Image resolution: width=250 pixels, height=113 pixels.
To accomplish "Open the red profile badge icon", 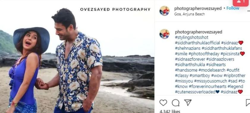I will coord(241,2).
